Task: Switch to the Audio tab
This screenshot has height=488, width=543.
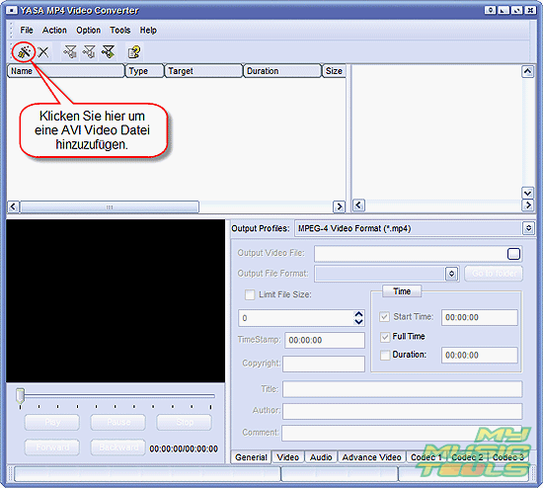Action: pyautogui.click(x=321, y=457)
